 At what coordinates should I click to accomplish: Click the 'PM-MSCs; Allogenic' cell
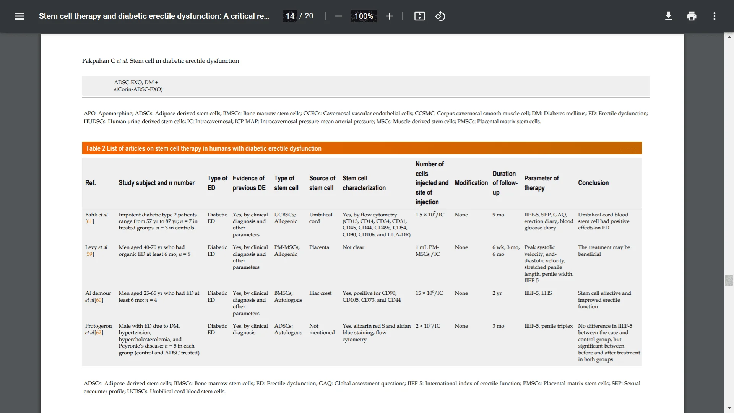(x=287, y=250)
